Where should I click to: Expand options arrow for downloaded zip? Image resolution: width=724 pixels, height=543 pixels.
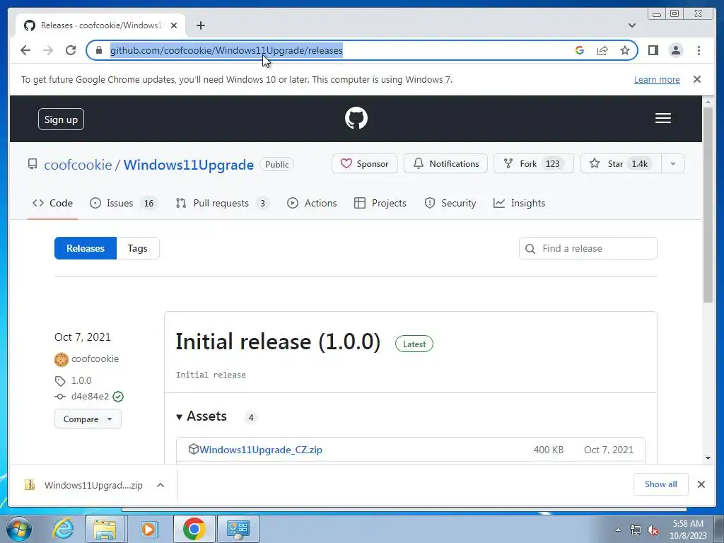point(160,485)
